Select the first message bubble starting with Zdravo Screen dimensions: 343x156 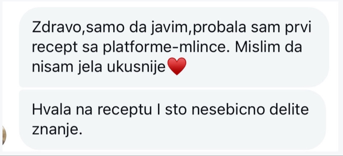tap(174, 47)
